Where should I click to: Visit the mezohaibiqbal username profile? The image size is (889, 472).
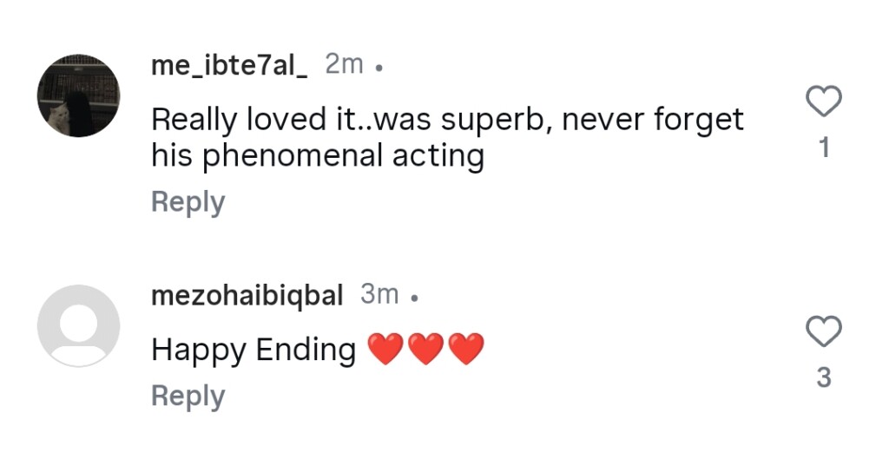click(247, 295)
